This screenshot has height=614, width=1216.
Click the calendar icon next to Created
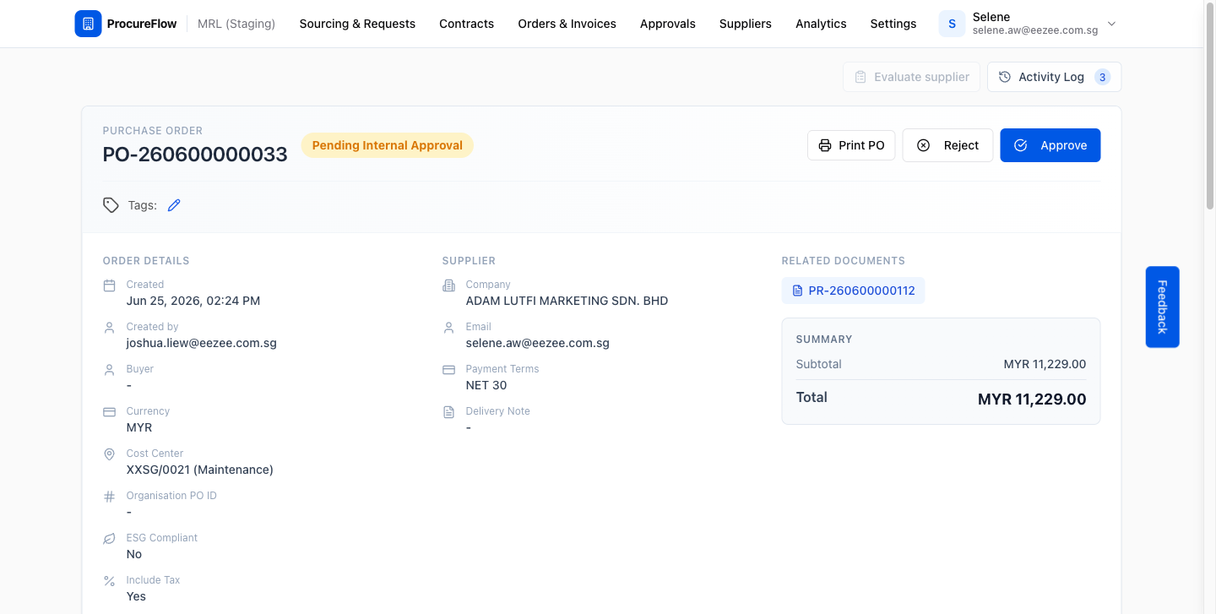(x=109, y=285)
